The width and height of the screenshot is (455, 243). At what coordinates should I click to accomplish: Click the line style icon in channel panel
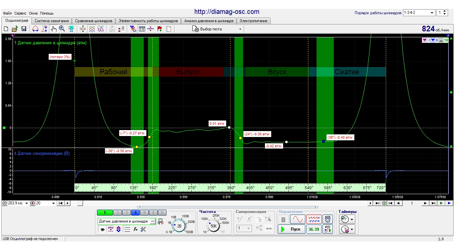pos(127,229)
